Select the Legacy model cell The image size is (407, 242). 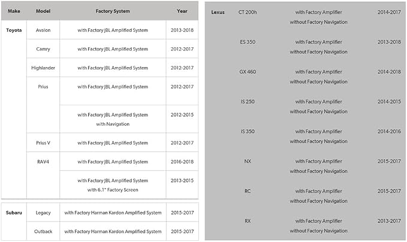[43, 213]
